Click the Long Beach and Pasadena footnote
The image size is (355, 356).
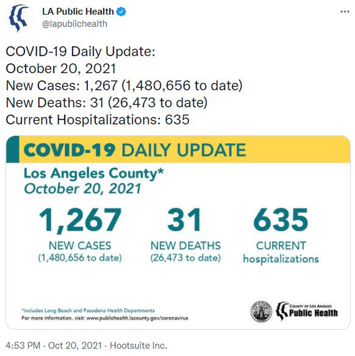88,310
